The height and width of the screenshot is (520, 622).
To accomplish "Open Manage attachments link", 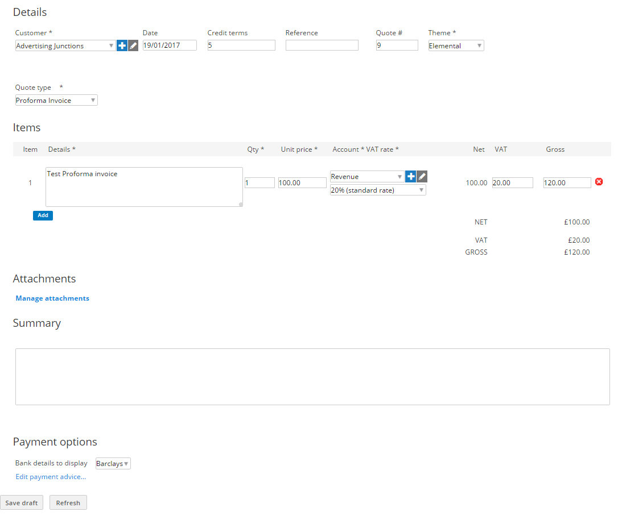I will coord(52,298).
